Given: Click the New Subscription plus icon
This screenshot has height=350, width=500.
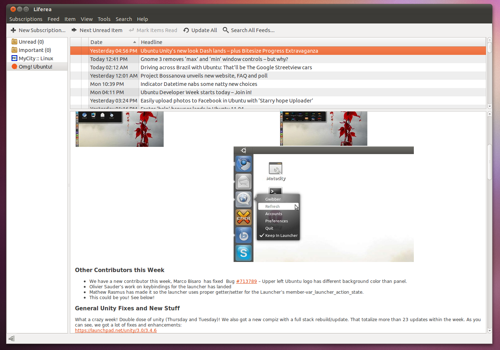Looking at the screenshot, I should (x=13, y=30).
